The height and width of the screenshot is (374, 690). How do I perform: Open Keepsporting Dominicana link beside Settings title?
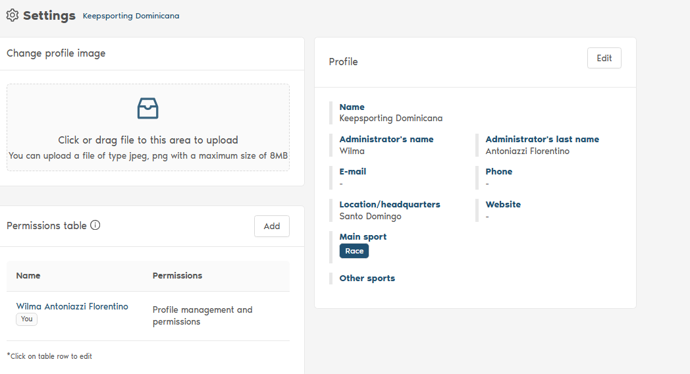(x=131, y=16)
